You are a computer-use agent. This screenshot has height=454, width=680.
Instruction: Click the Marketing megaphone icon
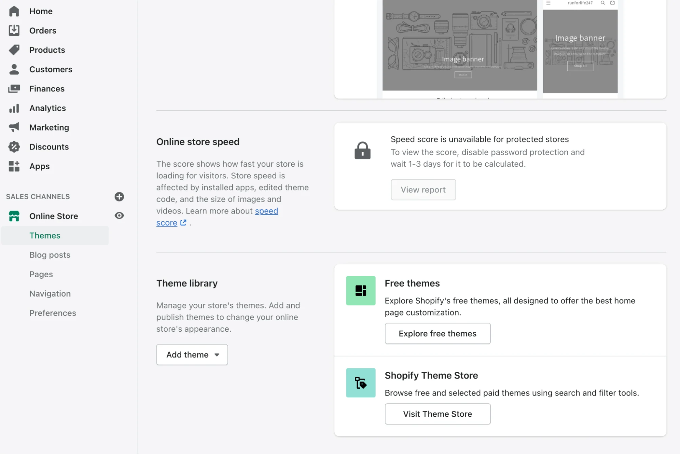coord(14,127)
